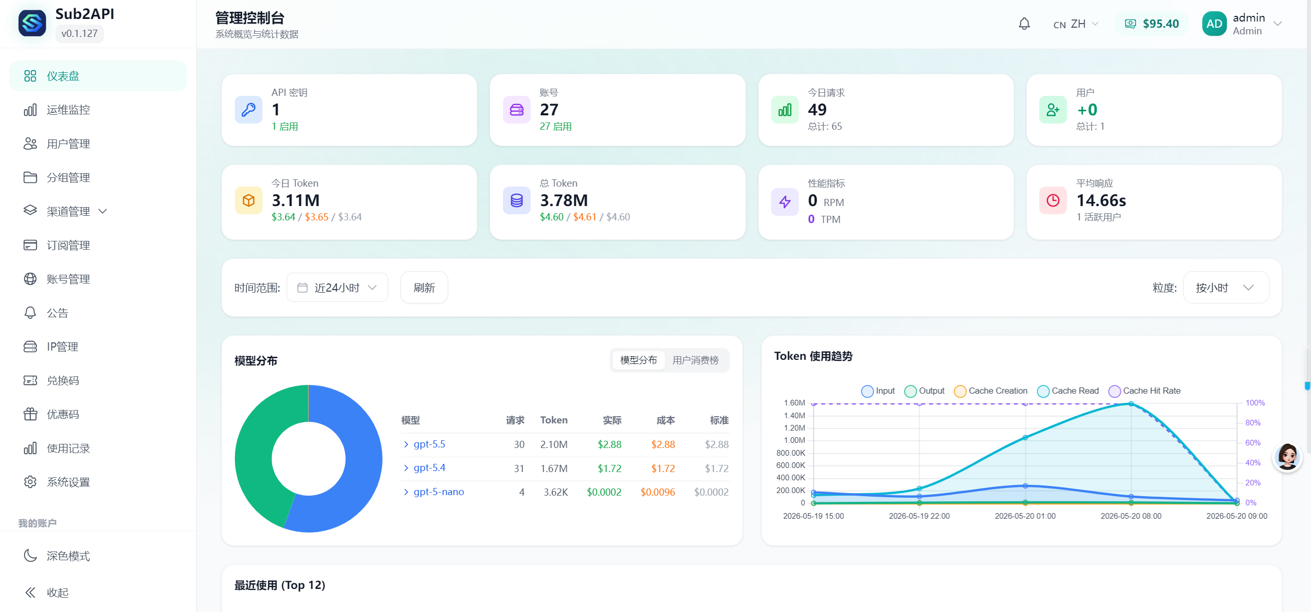
Task: Open 系统设置 from the sidebar
Action: [x=98, y=482]
